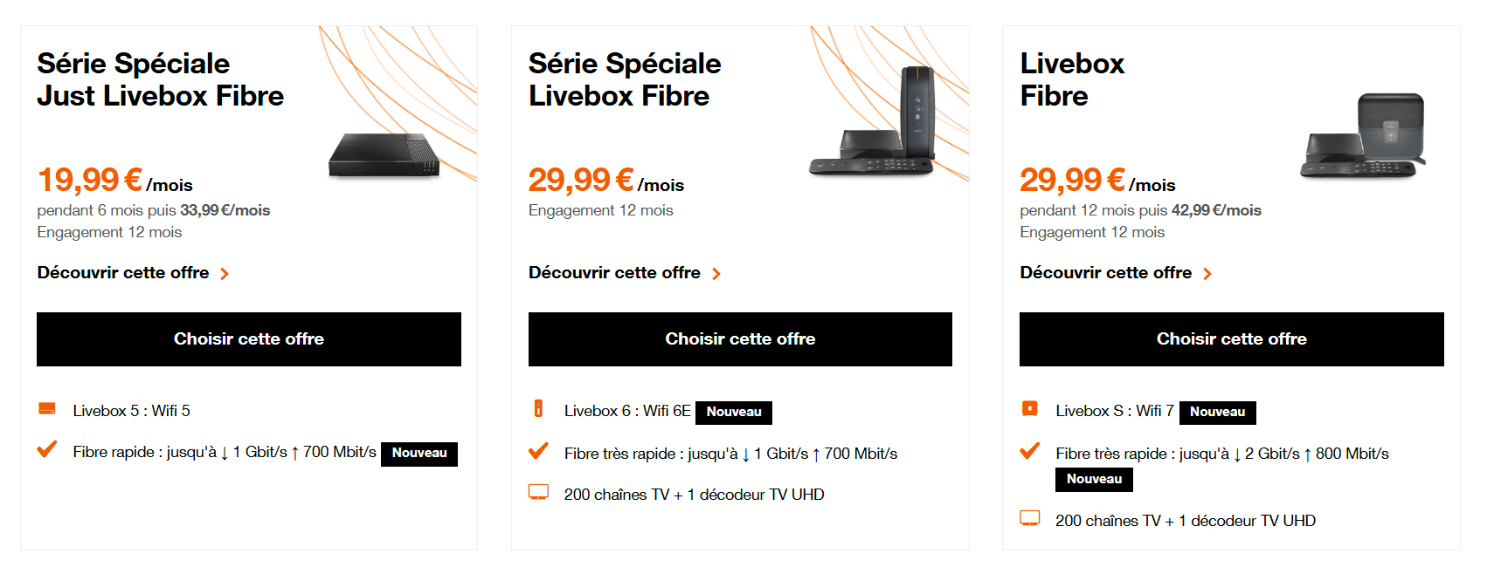Viewport: 1494px width, 574px height.
Task: Click the Livebox 5 router icon
Action: pos(47,408)
